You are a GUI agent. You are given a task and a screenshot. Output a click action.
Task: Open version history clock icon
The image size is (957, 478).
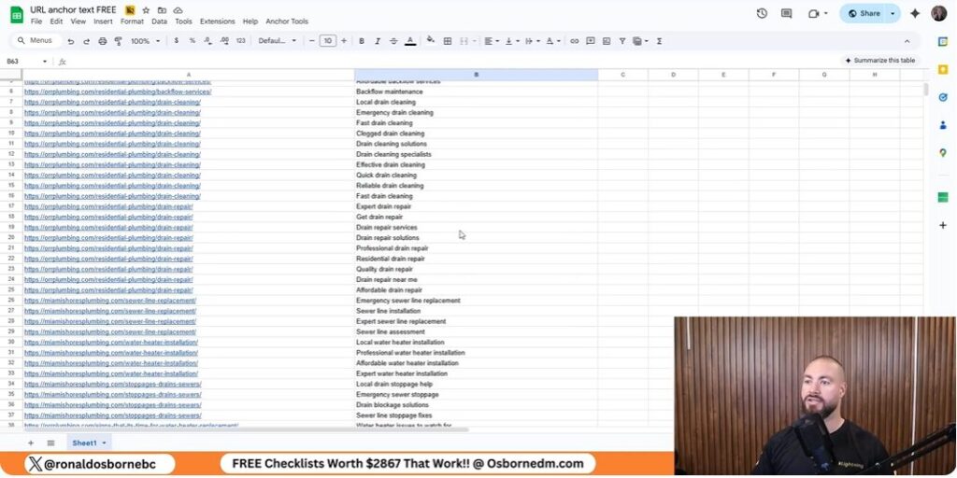pyautogui.click(x=762, y=13)
